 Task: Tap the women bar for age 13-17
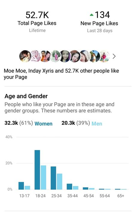pyautogui.click(x=21, y=186)
